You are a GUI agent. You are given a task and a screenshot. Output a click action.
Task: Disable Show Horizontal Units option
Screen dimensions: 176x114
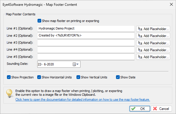pyautogui.click(x=39, y=77)
